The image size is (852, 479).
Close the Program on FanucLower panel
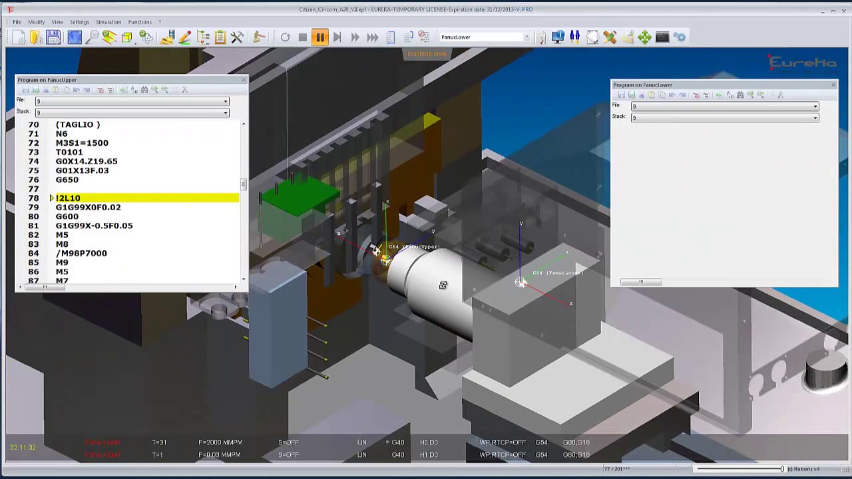(833, 84)
